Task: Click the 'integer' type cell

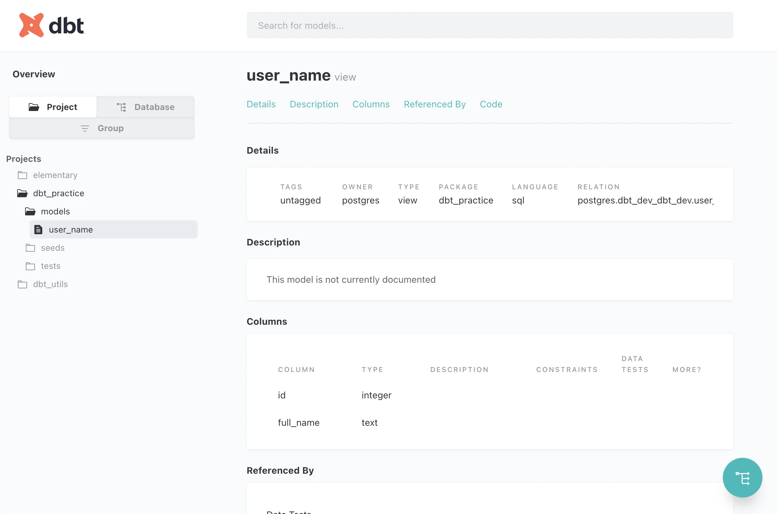Action: coord(376,395)
